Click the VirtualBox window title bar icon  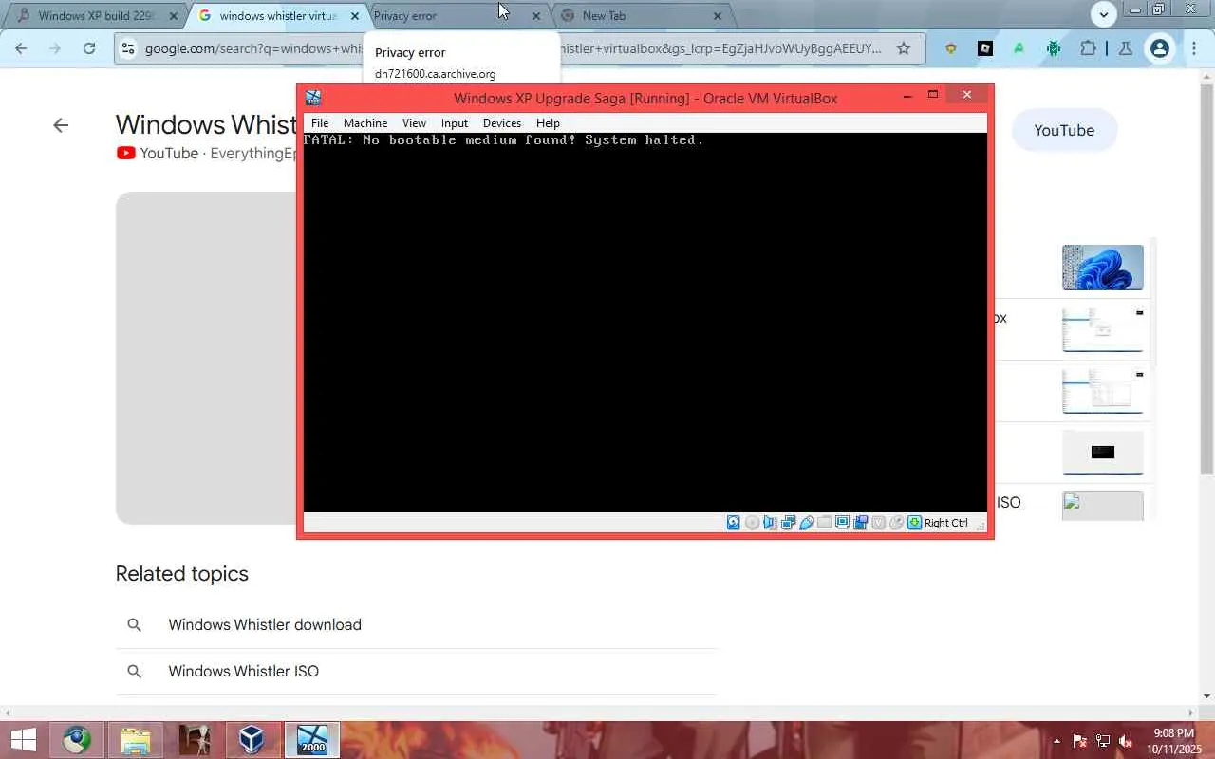click(313, 98)
